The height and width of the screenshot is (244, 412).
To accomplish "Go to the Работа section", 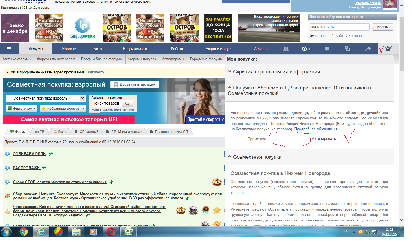I will click(x=177, y=49).
